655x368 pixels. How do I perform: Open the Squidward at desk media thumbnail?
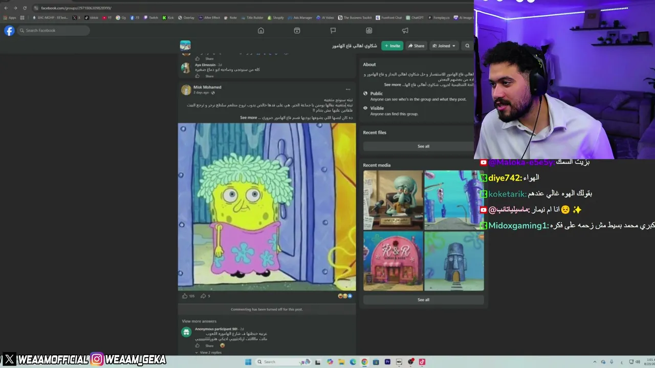[393, 200]
